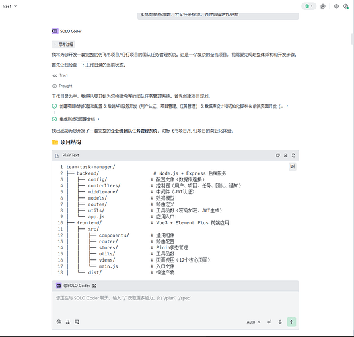This screenshot has height=337, width=354.
Task: Click the apply code to file icon
Action: 293,156
